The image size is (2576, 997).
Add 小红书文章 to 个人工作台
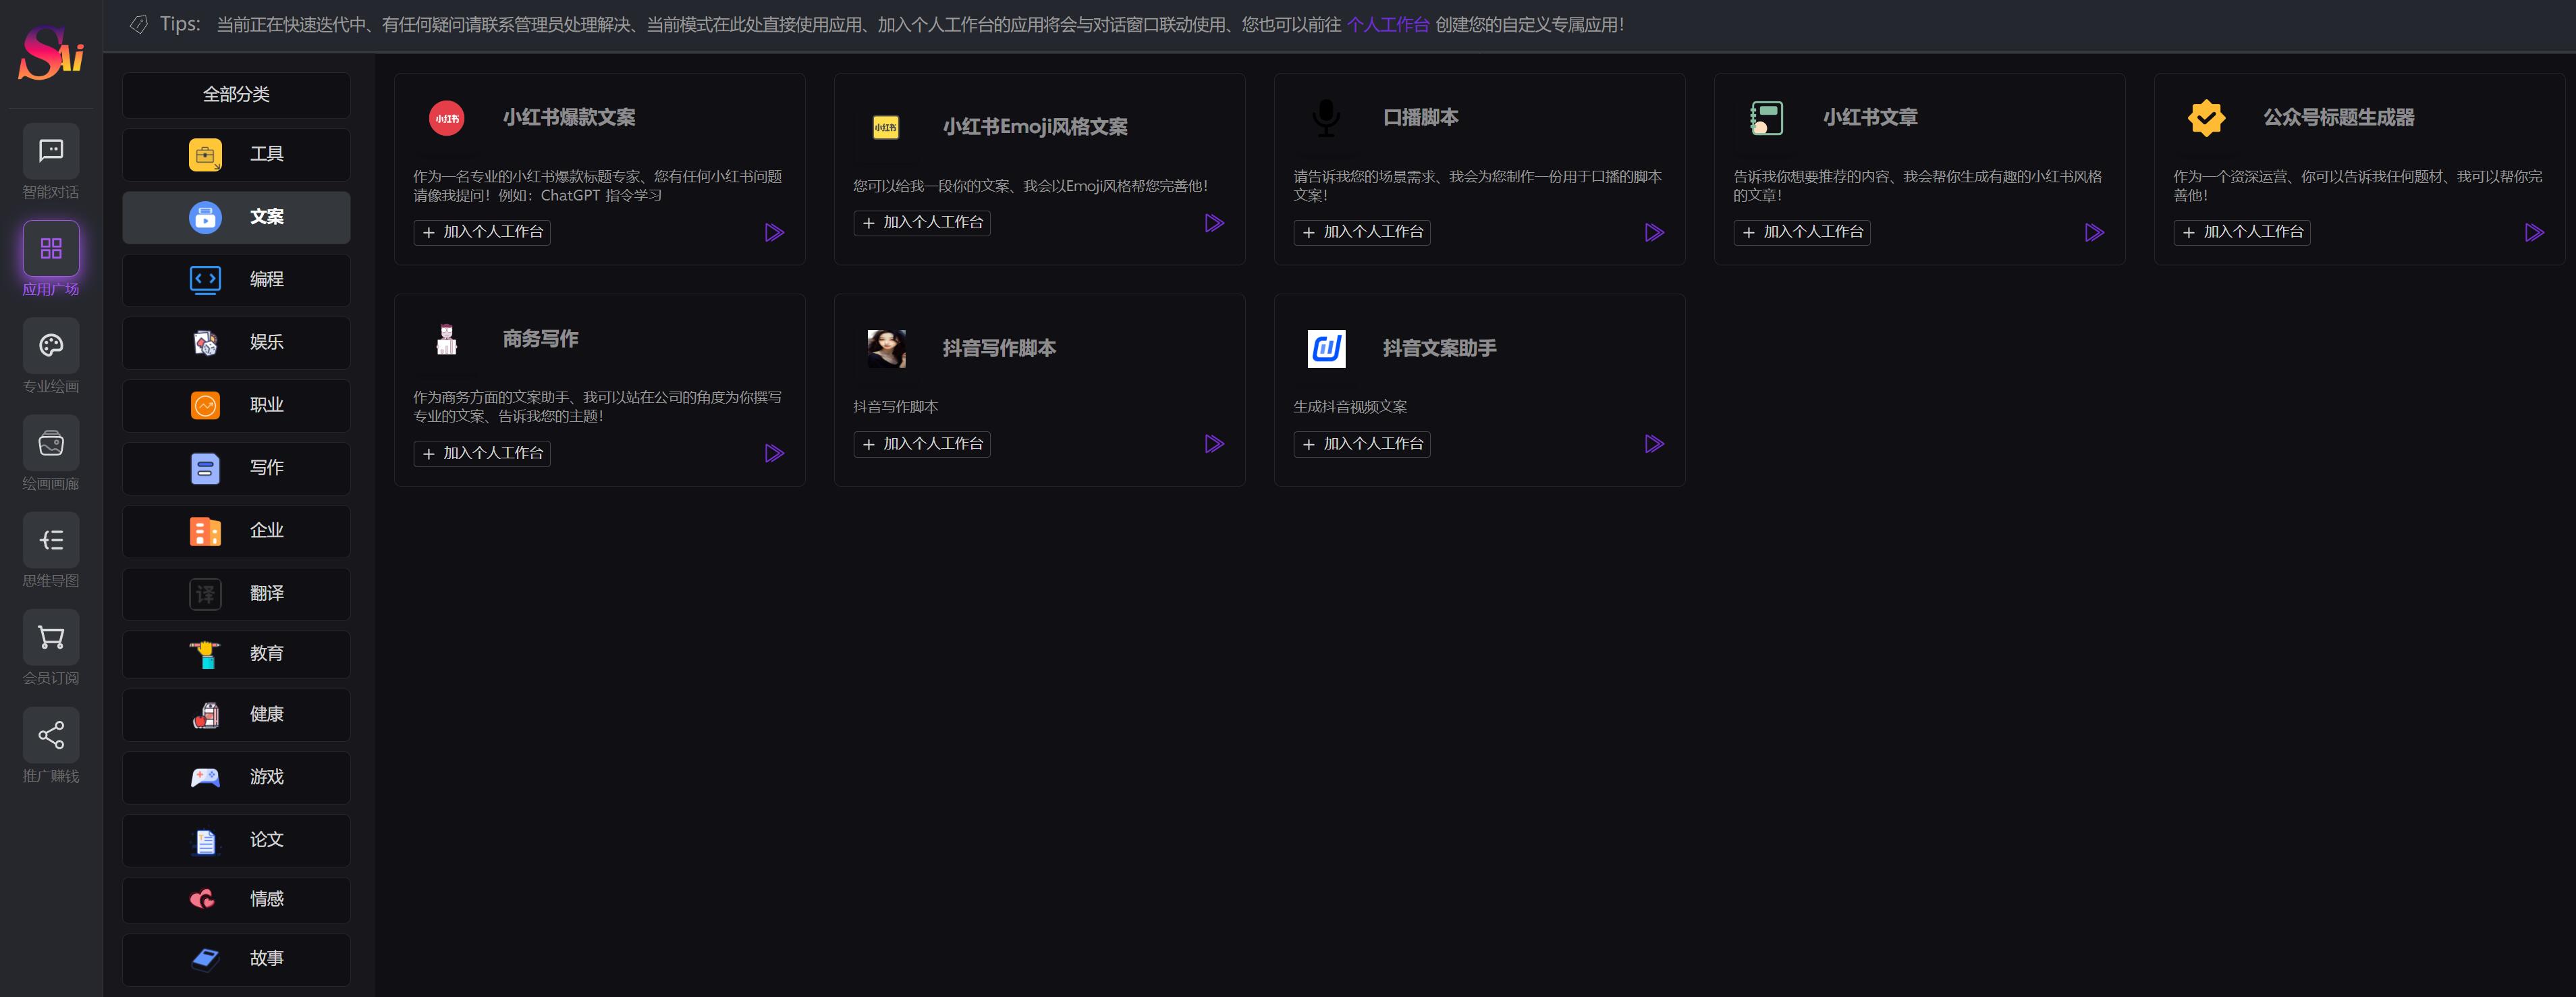pyautogui.click(x=1802, y=232)
